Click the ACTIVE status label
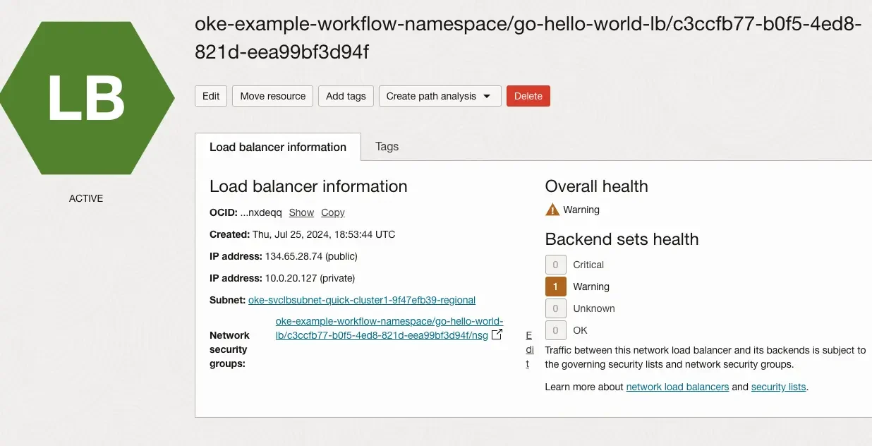 86,198
